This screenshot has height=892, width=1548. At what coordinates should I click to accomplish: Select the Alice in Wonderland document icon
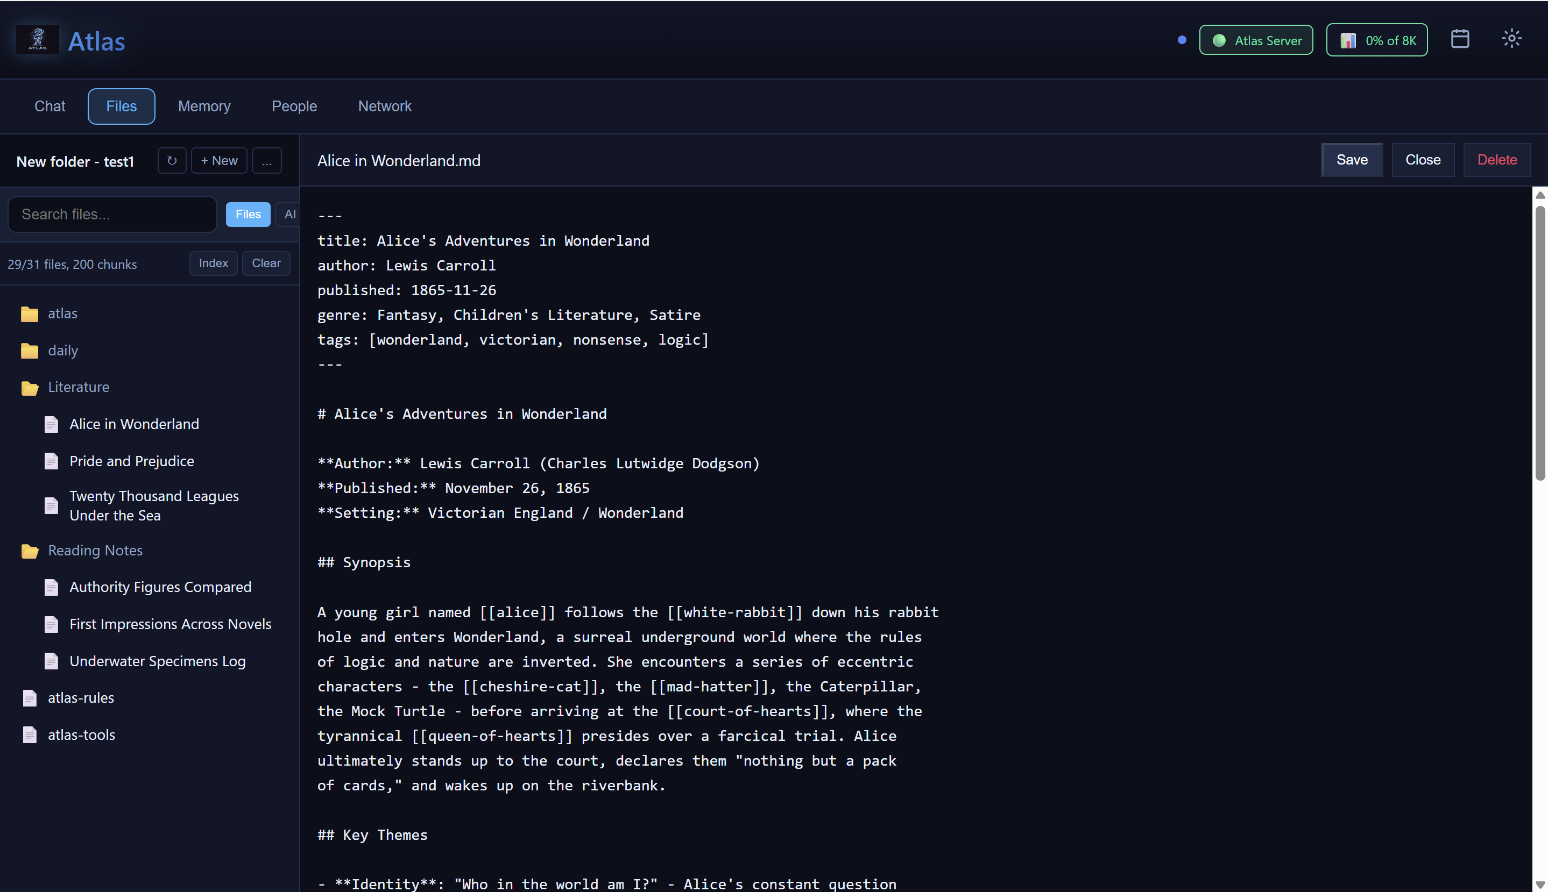pos(52,424)
